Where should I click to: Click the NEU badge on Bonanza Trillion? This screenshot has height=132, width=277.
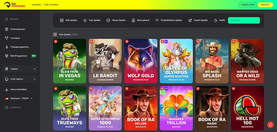coord(166,89)
